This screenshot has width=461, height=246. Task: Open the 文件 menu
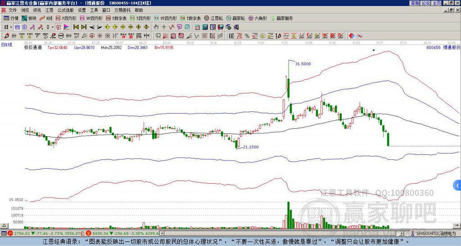(x=13, y=10)
